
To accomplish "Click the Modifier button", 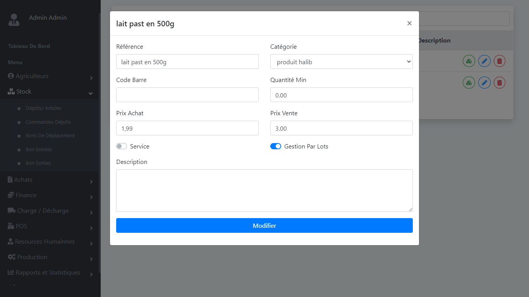I will click(x=264, y=225).
